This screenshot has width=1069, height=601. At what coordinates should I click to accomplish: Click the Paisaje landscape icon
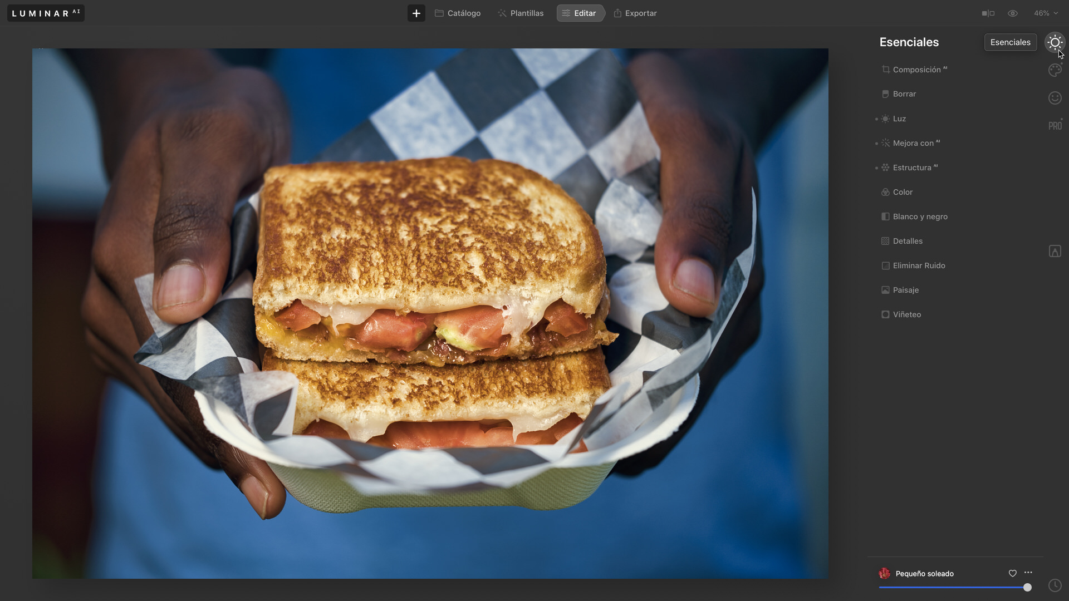coord(885,290)
